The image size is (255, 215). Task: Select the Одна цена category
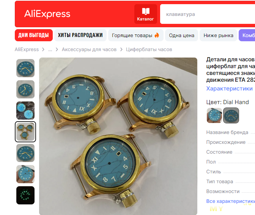(181, 35)
